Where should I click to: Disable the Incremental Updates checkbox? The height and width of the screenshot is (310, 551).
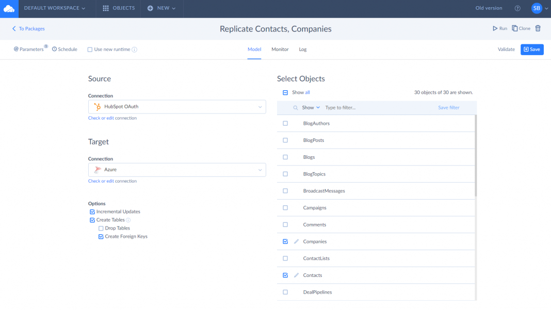pos(92,211)
